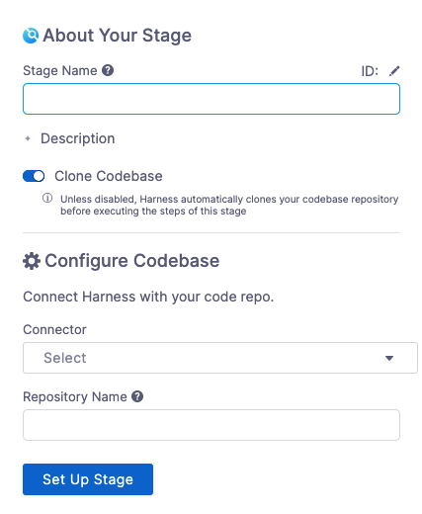Image resolution: width=422 pixels, height=514 pixels.
Task: Click the Harness automatic cloning info text
Action: (x=229, y=205)
